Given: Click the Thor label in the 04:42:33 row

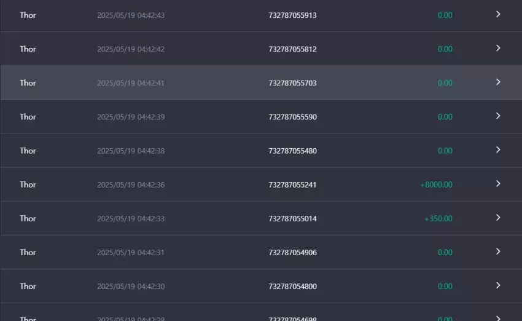Looking at the screenshot, I should (x=28, y=219).
